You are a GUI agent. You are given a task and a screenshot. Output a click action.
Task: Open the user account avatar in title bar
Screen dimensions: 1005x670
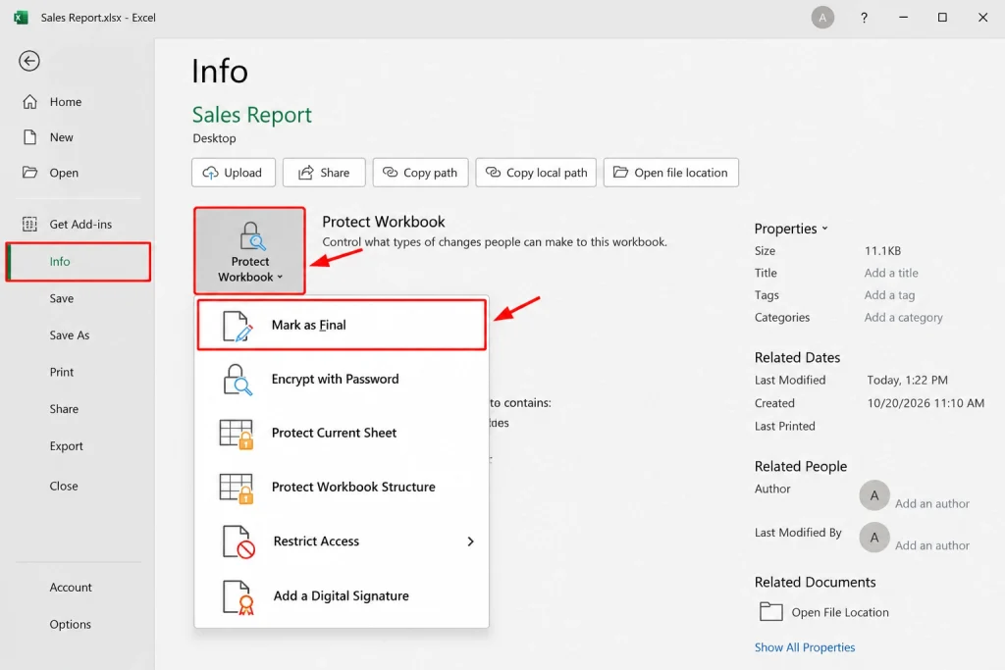(822, 18)
